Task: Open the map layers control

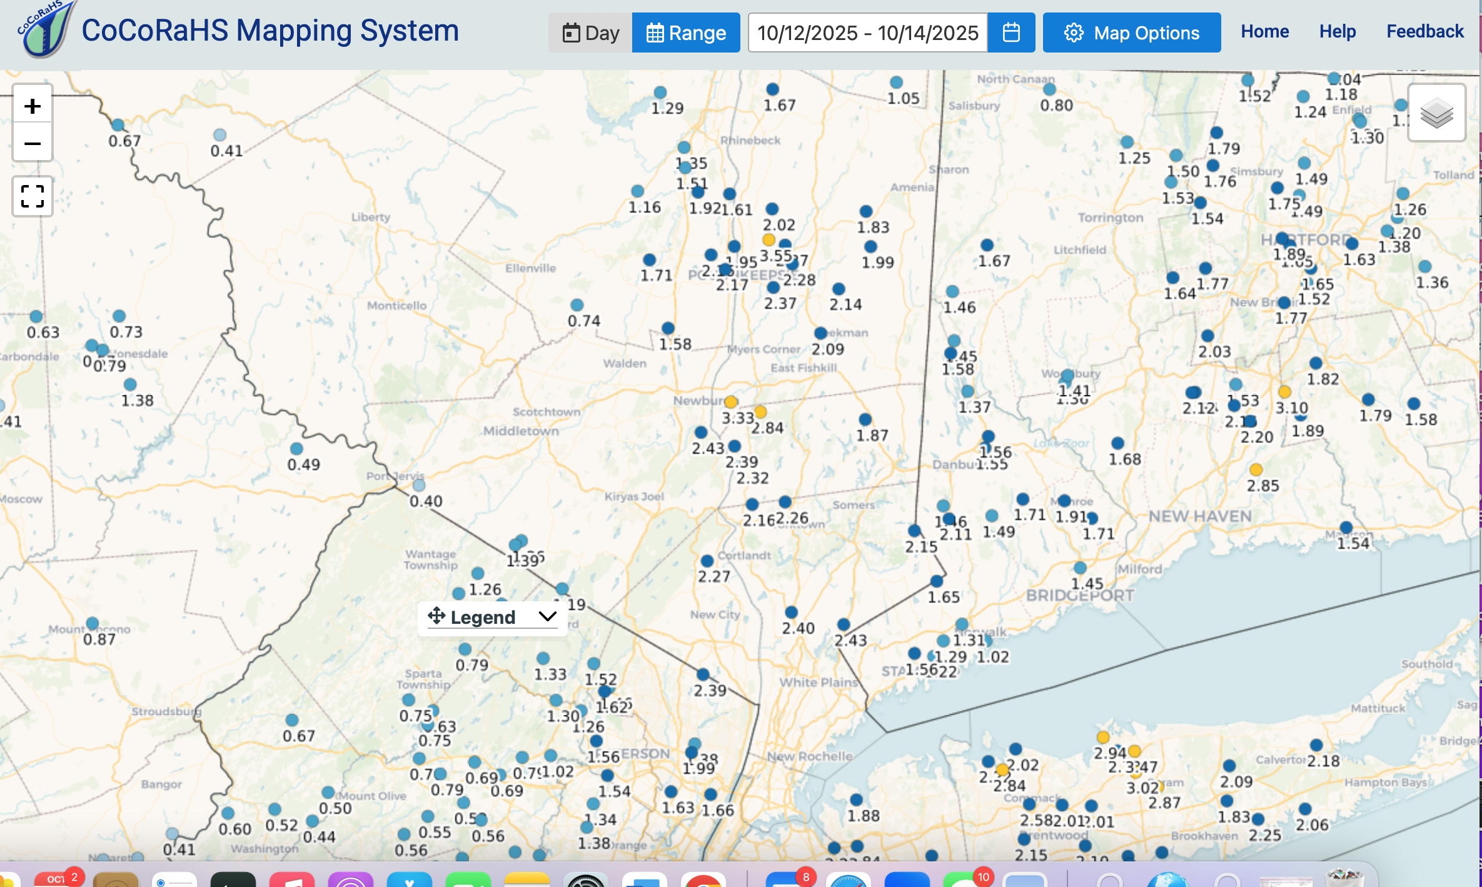Action: (1436, 114)
